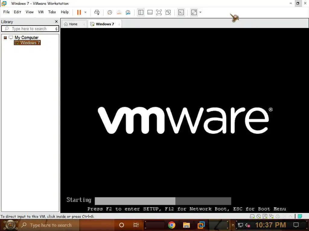Collapse the My Computer tree node
Image resolution: width=309 pixels, height=231 pixels.
click(5, 38)
